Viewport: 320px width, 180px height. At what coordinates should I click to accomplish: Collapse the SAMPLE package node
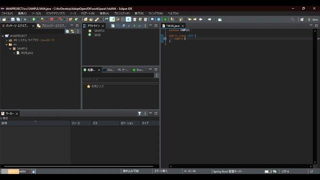10,49
